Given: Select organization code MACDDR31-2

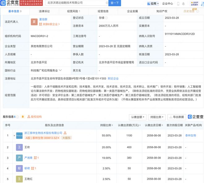Looking at the screenshot, I should (40, 36).
